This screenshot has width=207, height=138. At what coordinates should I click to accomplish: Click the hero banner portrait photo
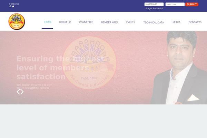point(179,68)
